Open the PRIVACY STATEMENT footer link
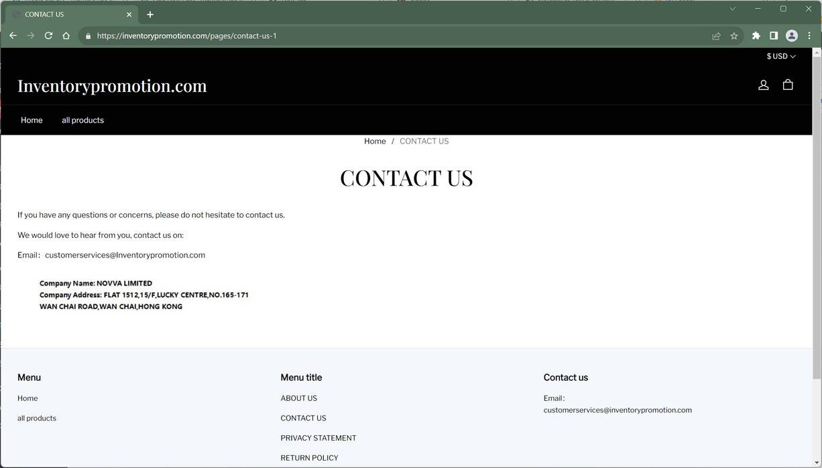 click(x=318, y=437)
